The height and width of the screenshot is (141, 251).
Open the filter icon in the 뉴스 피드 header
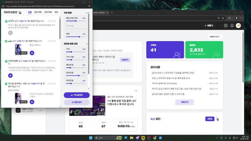click(217, 119)
